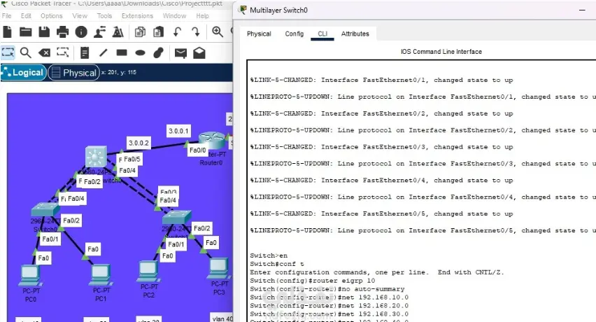The image size is (596, 322).
Task: Switch to the Physical workspace view
Action: tap(73, 72)
